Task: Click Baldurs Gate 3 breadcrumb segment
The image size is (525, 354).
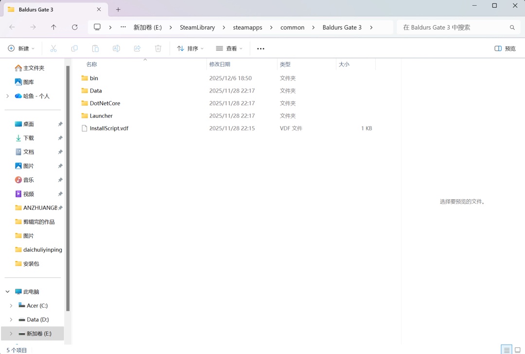Action: pos(342,28)
